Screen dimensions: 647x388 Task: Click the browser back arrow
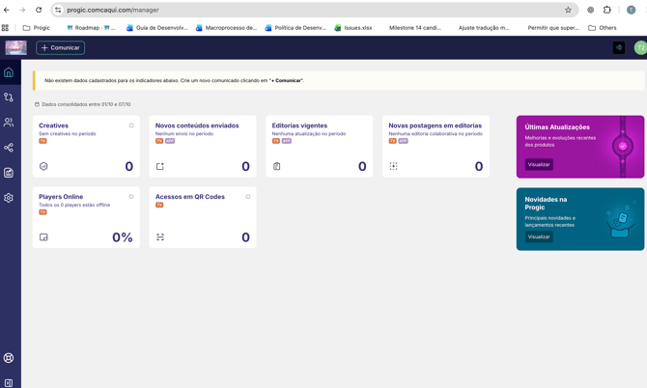point(7,10)
